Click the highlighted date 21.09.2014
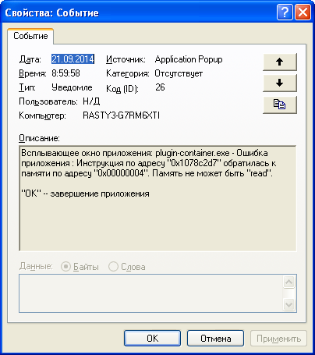This screenshot has width=315, height=355. [x=73, y=59]
